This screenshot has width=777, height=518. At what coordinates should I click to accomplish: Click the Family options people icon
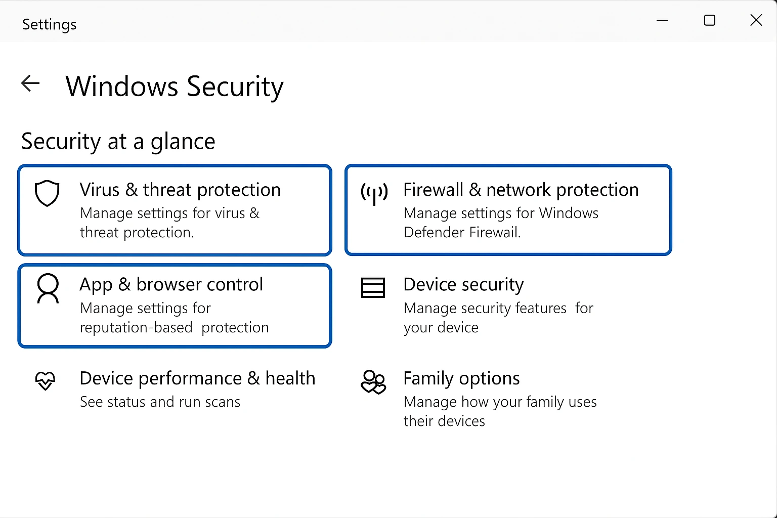click(373, 382)
